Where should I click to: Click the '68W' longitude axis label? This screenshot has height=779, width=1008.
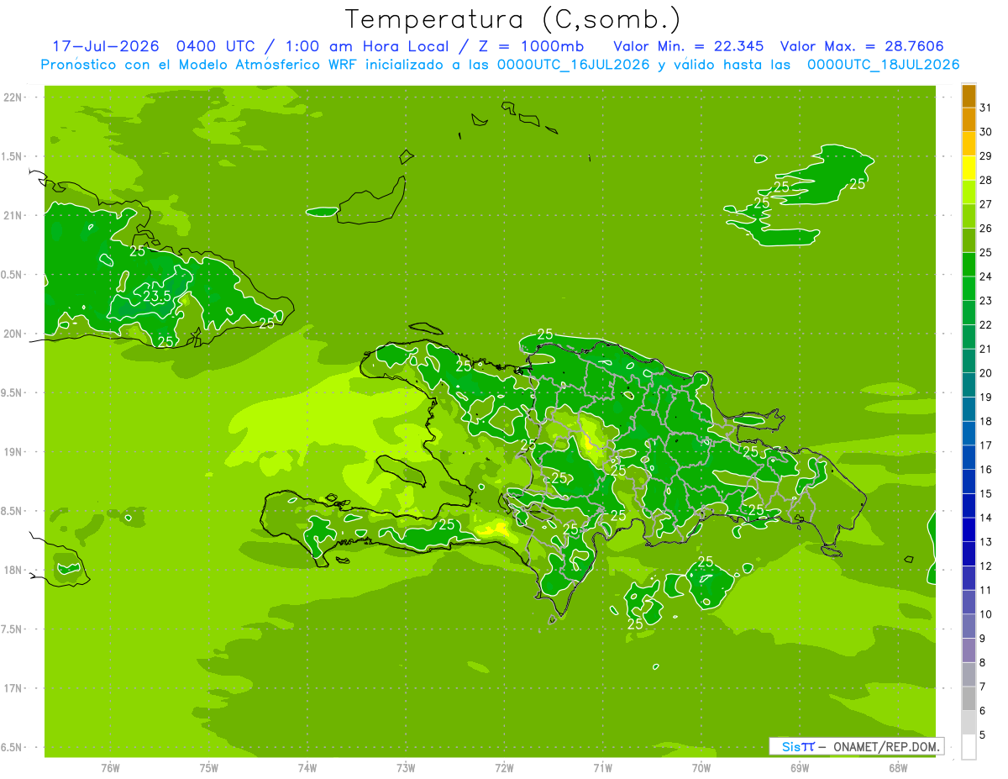pos(898,767)
